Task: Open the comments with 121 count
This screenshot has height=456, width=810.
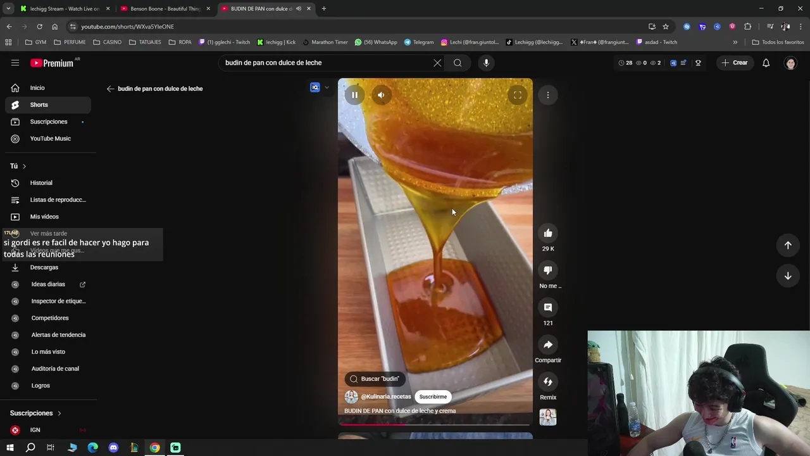Action: 548,307
